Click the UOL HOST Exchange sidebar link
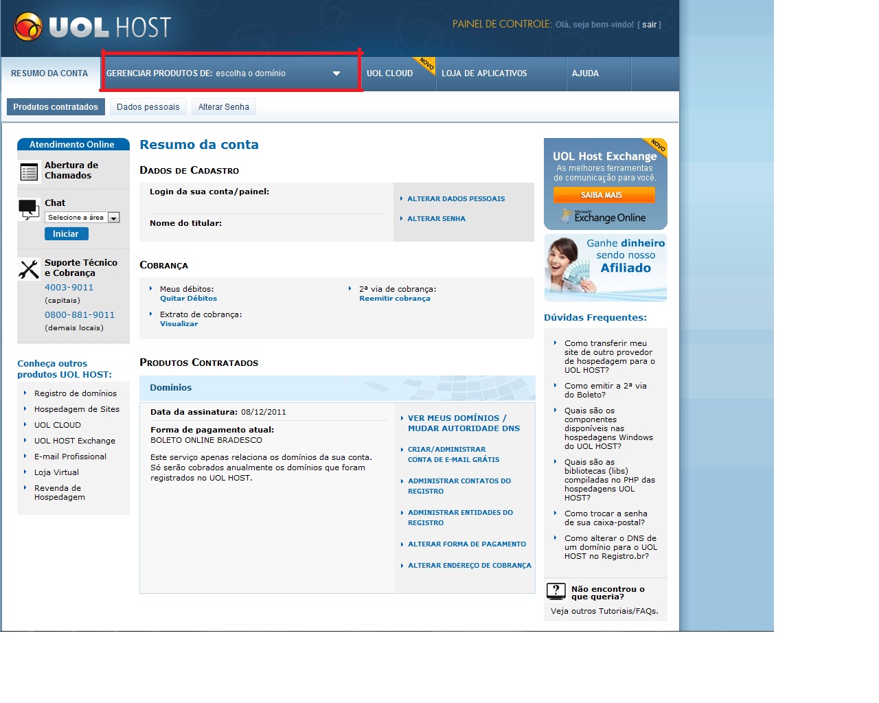Screen dimensions: 879x703 click(x=75, y=441)
